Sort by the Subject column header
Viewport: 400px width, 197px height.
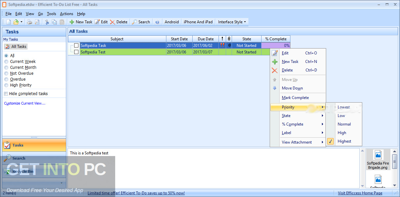[117, 39]
